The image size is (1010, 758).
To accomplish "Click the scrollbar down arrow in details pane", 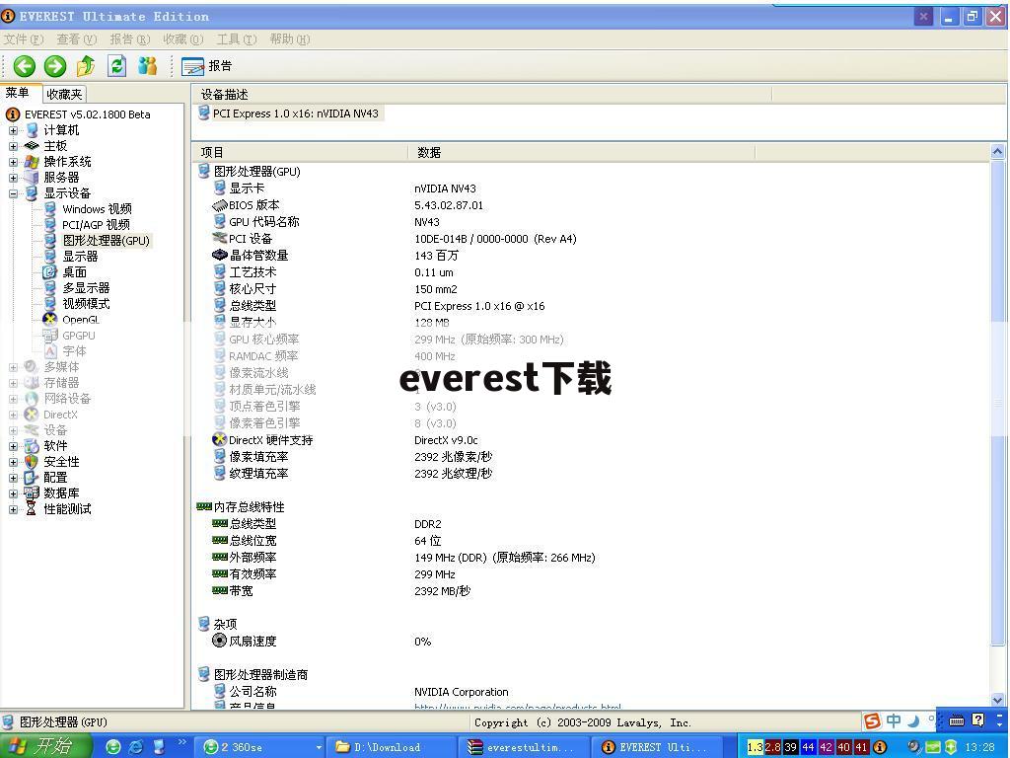I will (x=998, y=700).
